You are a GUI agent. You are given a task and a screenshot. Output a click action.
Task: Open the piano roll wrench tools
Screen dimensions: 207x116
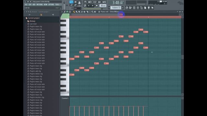[x=65, y=12]
